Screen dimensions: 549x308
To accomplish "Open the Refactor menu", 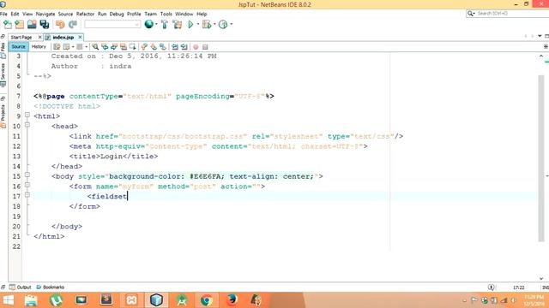I will (x=85, y=14).
